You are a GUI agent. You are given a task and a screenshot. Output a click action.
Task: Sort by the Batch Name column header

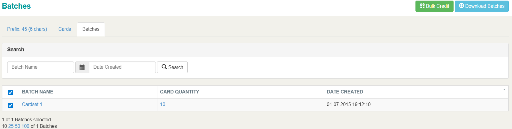[x=37, y=92]
